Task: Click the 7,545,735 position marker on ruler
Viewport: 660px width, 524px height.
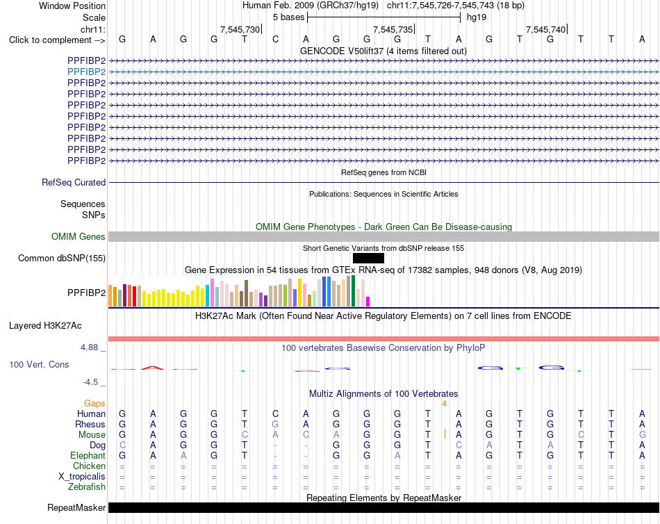Action: point(393,29)
